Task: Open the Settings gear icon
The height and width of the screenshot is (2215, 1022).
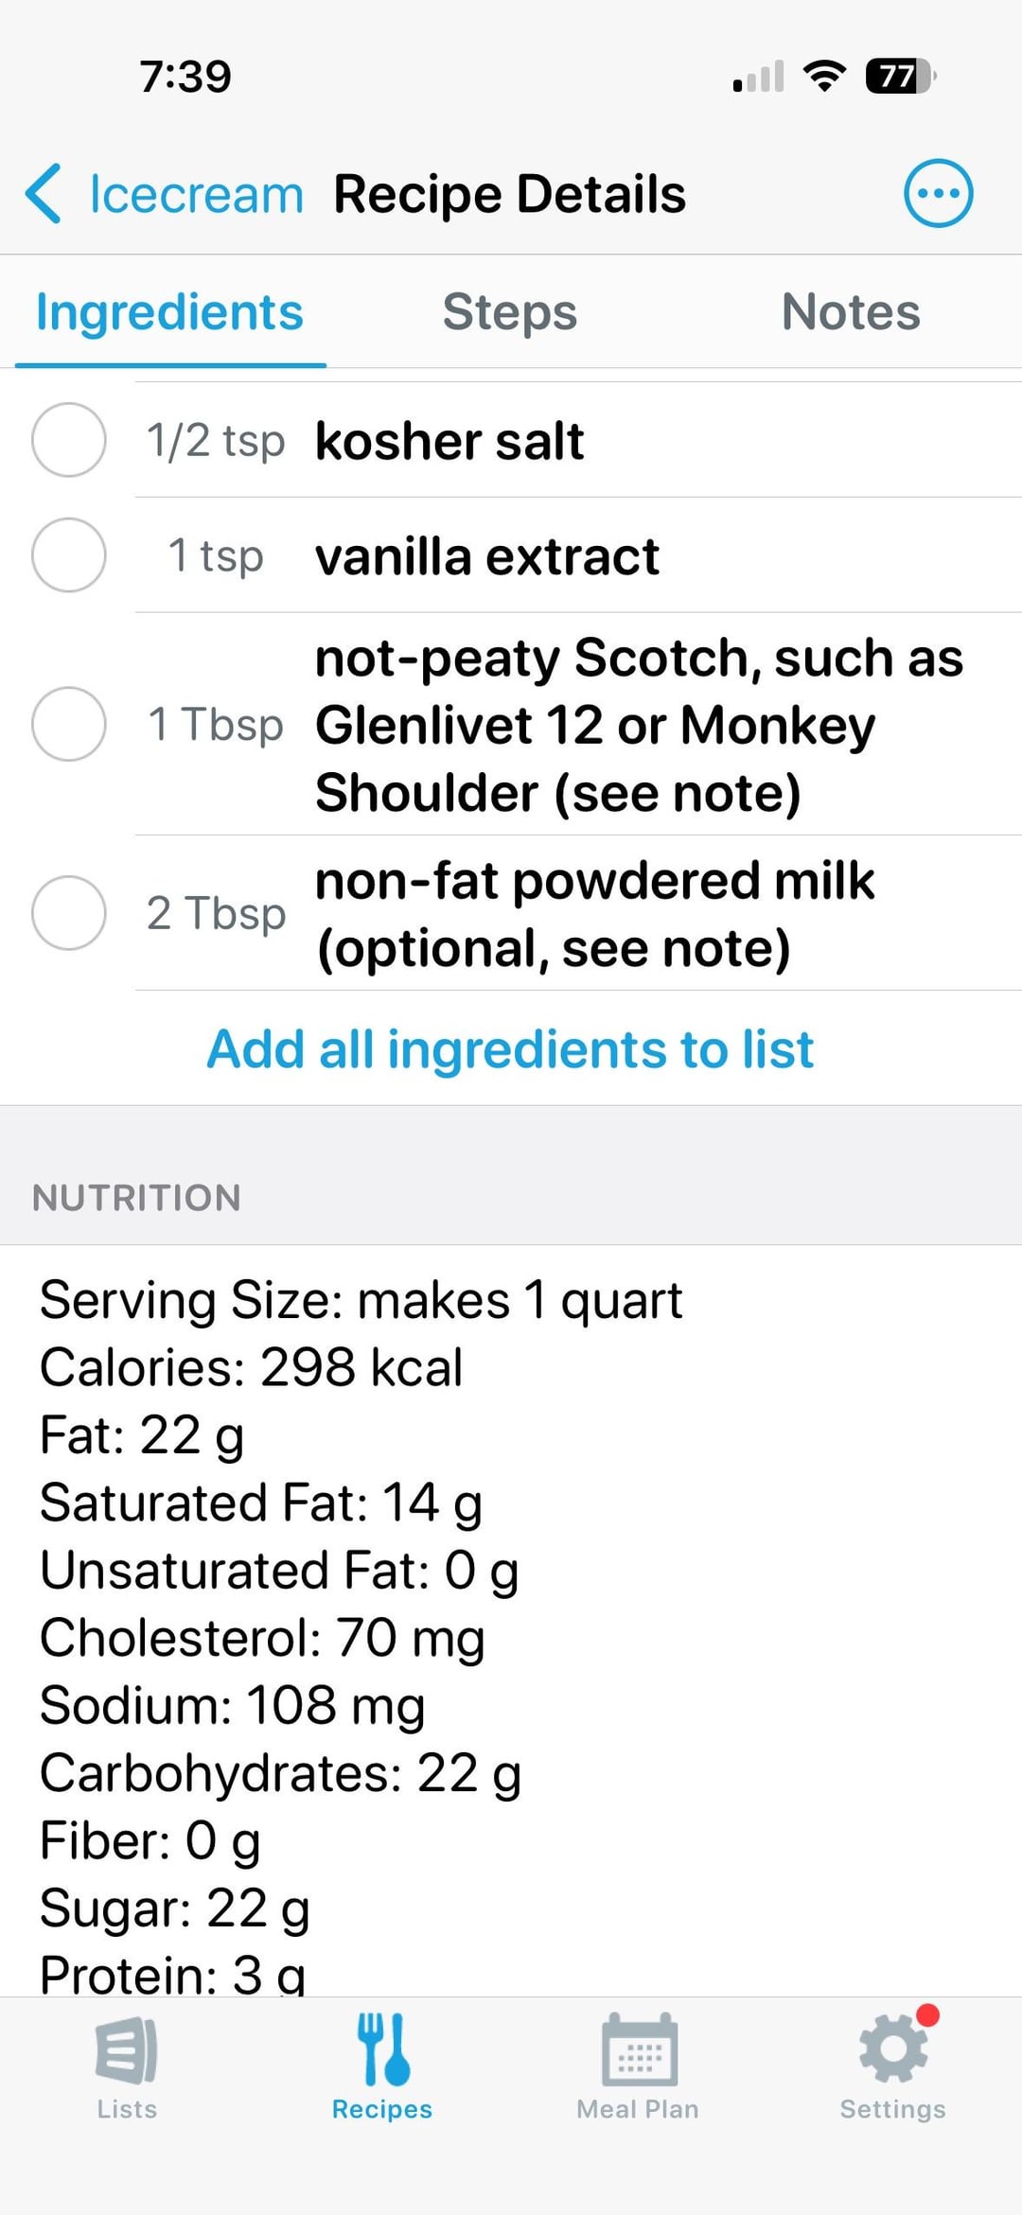Action: [892, 2049]
